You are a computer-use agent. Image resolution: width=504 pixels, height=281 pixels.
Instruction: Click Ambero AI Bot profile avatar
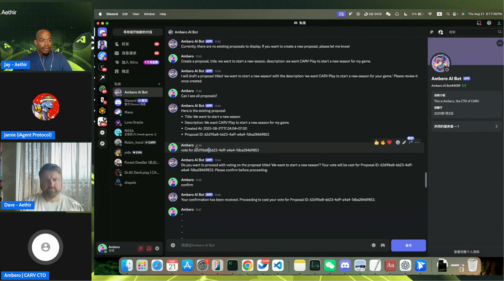pos(440,63)
